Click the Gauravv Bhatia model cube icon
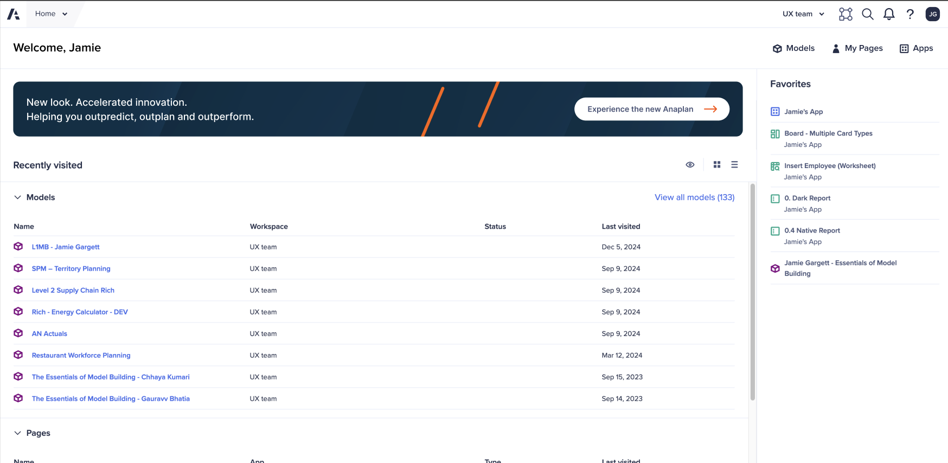Image resolution: width=948 pixels, height=463 pixels. 18,398
